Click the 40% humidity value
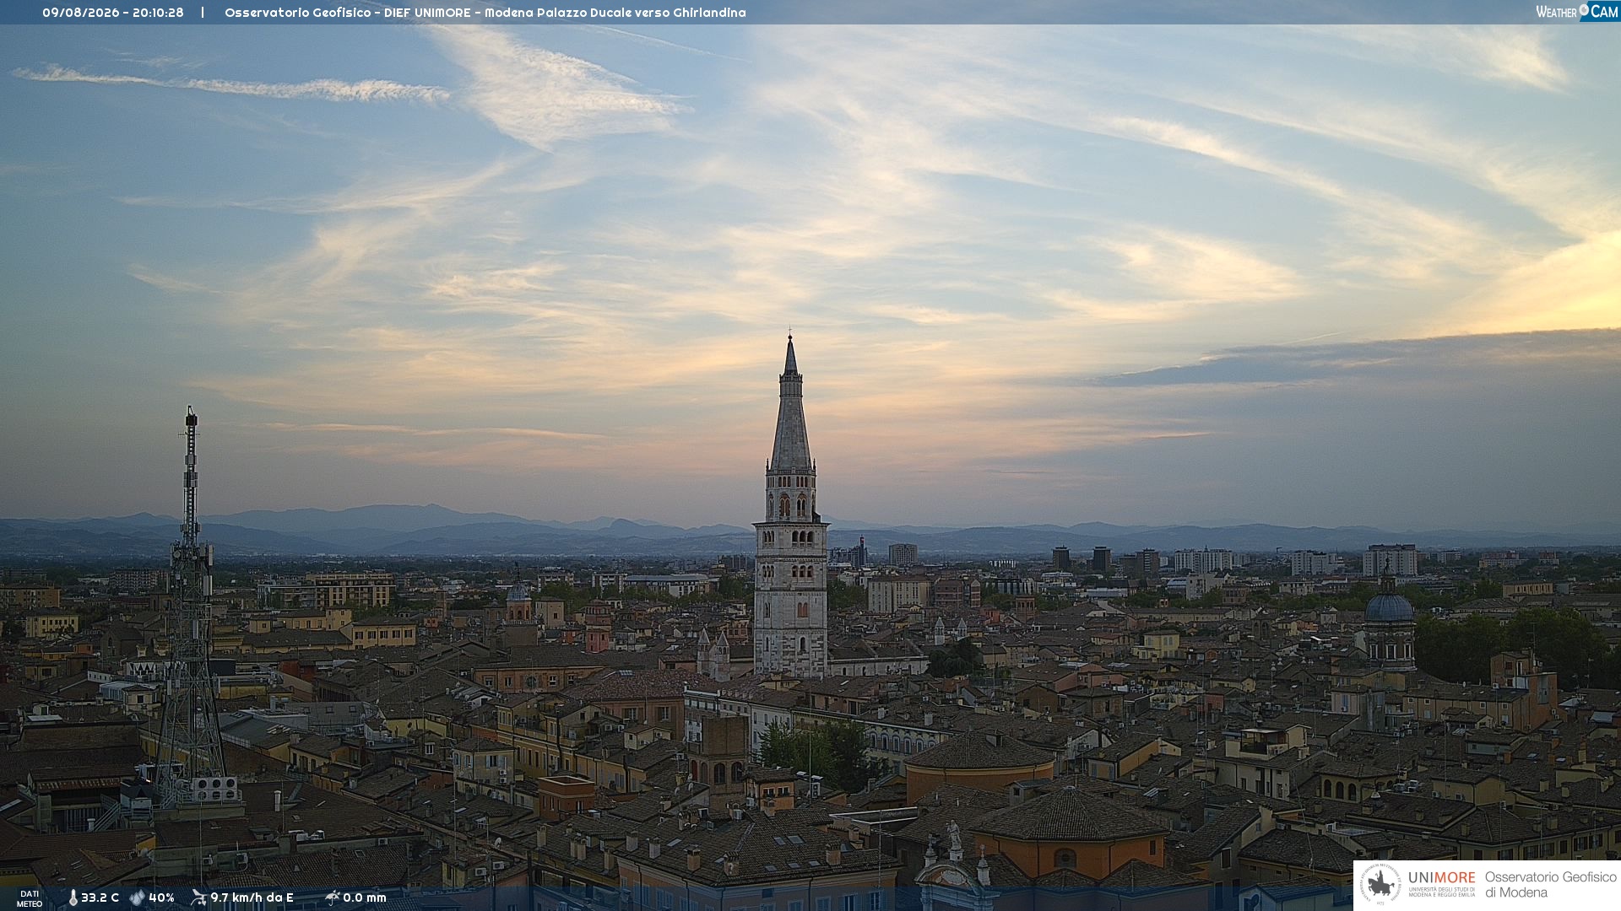This screenshot has height=911, width=1621. (161, 898)
